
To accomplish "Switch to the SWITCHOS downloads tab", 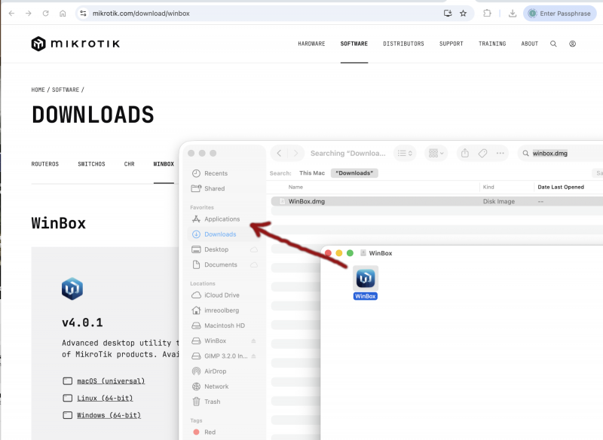I will point(91,164).
